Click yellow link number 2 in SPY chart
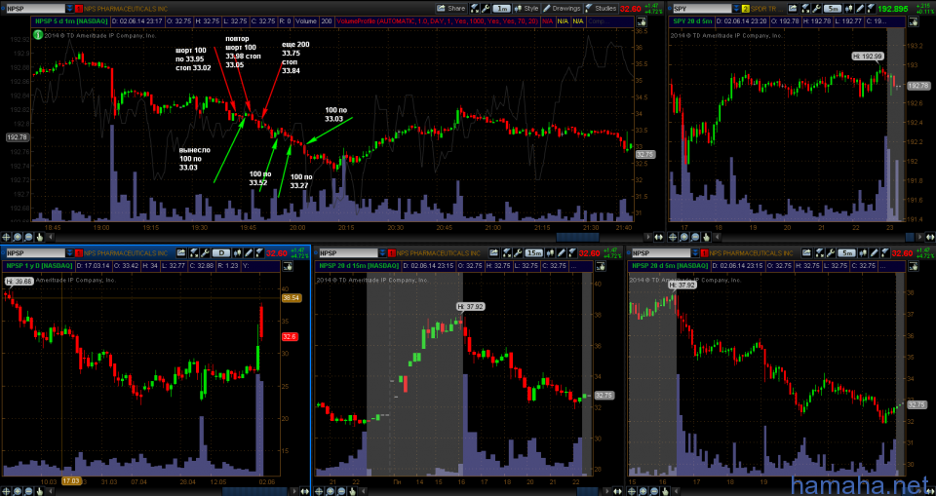The width and height of the screenshot is (936, 496). pyautogui.click(x=746, y=9)
